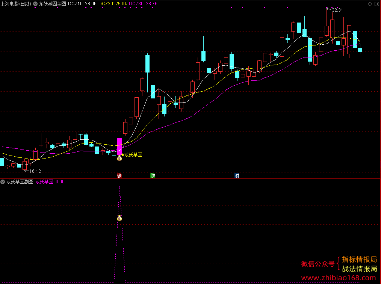Click the 上海电影(日线) stock title
Screen dimensions: 381x284
pos(16,4)
